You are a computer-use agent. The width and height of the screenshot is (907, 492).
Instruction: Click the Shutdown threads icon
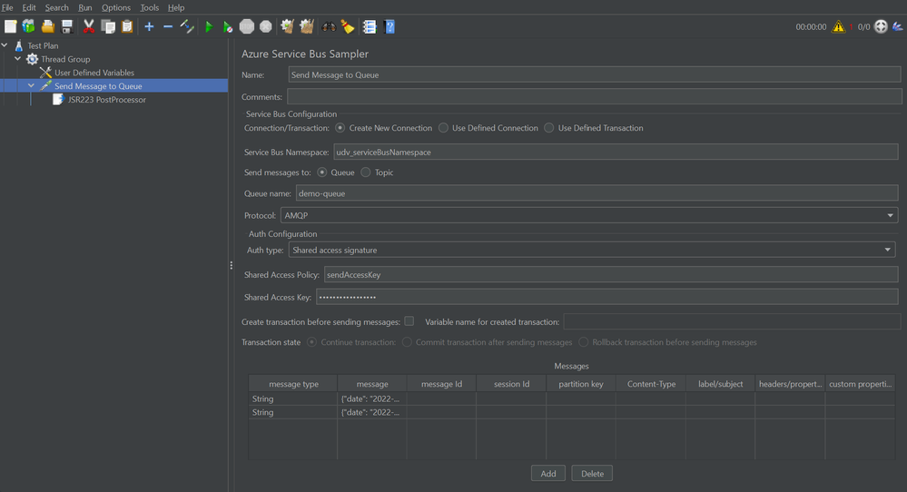265,26
